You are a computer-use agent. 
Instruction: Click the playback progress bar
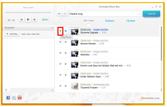[28, 13]
